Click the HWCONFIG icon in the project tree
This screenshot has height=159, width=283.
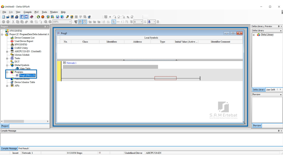(12, 44)
